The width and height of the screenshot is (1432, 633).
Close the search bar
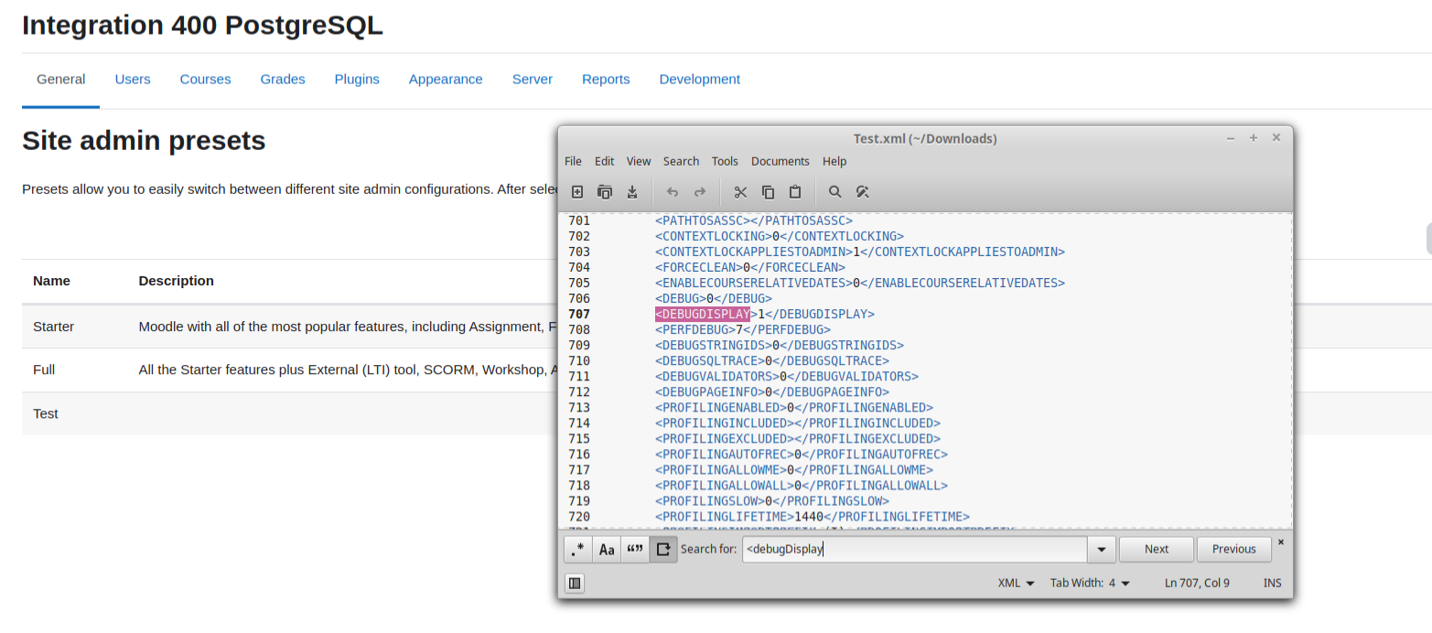1280,542
